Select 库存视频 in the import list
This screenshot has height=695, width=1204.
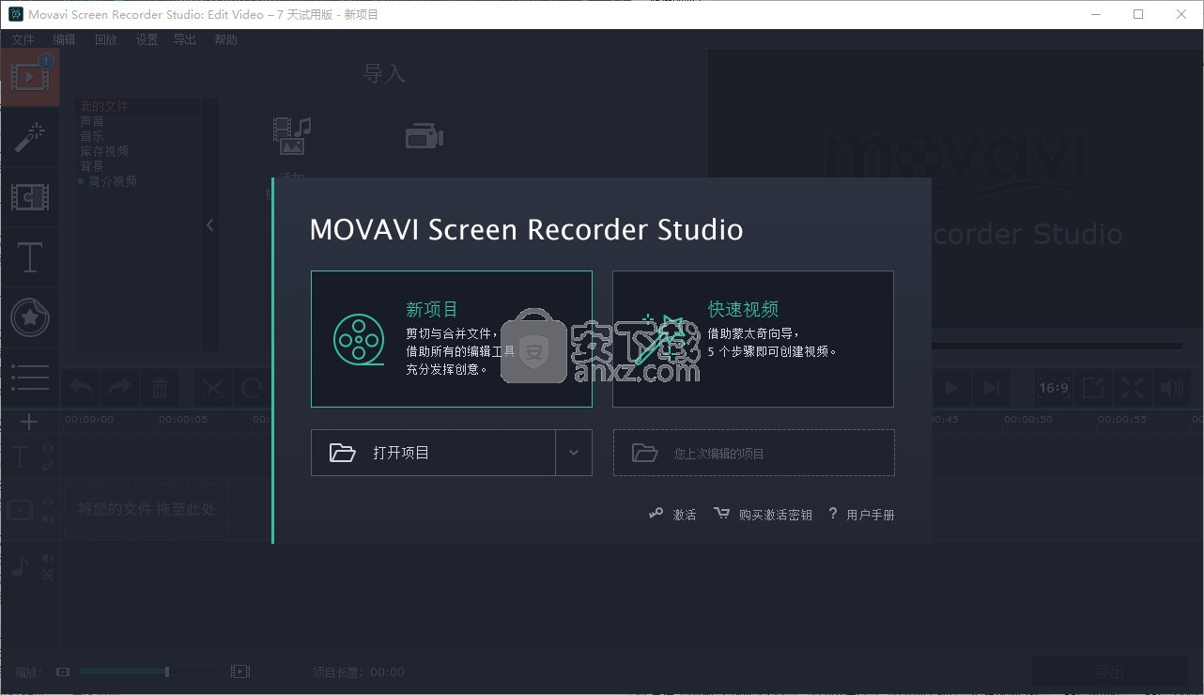tap(104, 151)
